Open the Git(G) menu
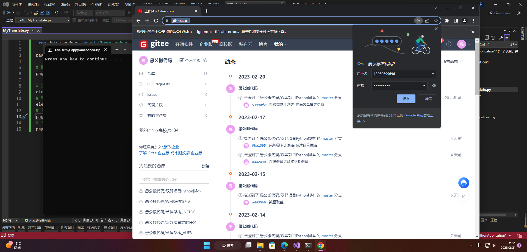527x252 pixels. (x=65, y=4)
